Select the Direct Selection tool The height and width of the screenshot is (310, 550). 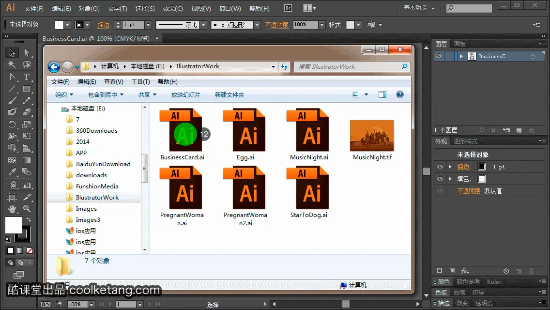pyautogui.click(x=27, y=53)
